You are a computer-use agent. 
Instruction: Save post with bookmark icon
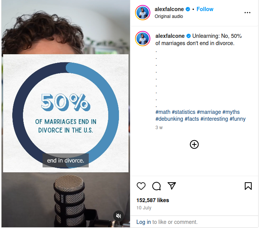click(248, 186)
